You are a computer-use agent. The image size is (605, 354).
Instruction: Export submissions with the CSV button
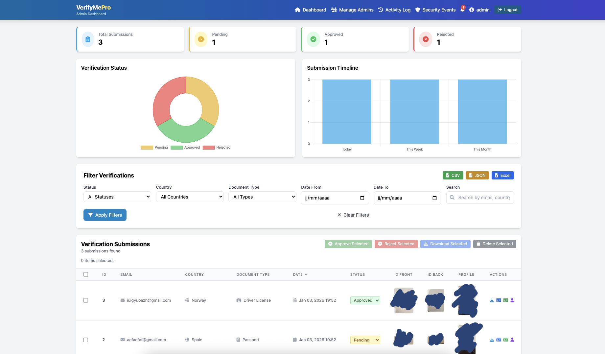click(453, 176)
